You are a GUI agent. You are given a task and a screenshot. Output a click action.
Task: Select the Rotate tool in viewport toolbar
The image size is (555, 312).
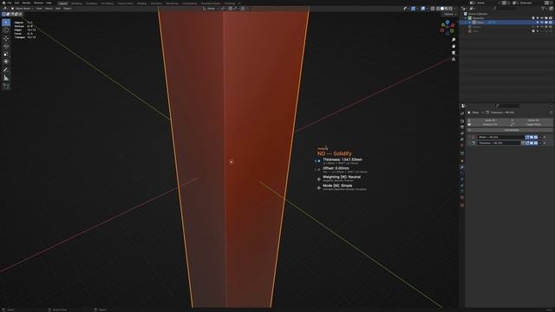(6, 46)
